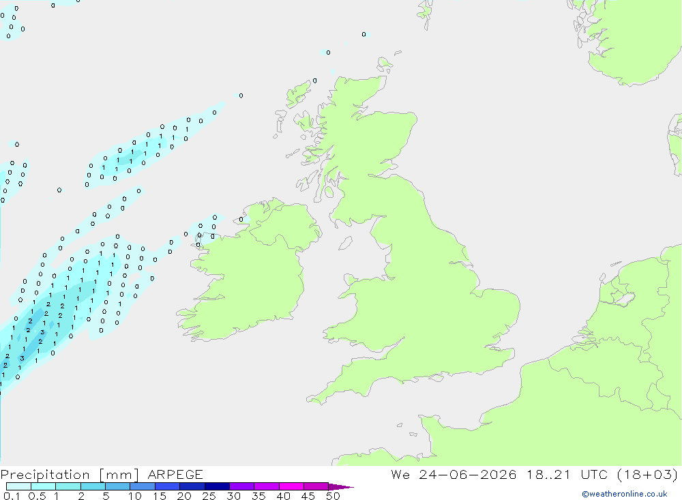Click the 0.5 to 1 mm legend swatch

43,486
